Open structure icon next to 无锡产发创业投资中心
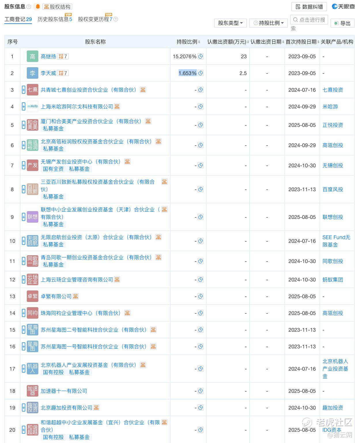Screen dimensions: 359x443 pyautogui.click(x=127, y=162)
